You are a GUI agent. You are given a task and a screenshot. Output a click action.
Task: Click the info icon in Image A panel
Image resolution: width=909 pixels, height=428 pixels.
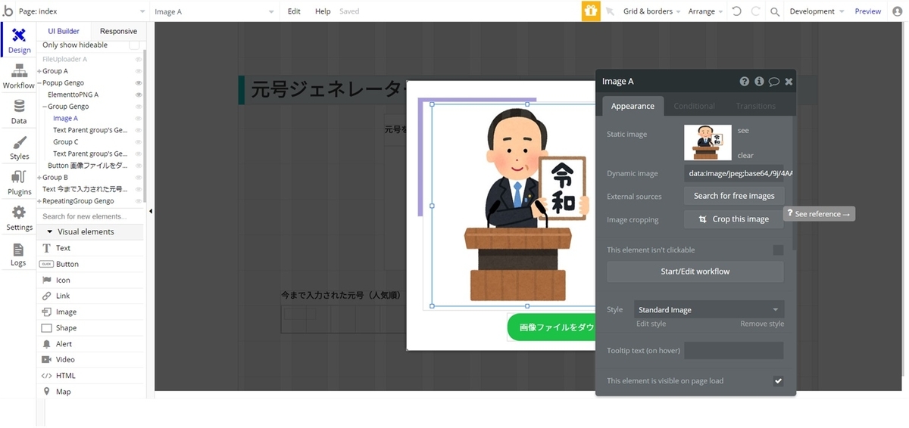759,82
